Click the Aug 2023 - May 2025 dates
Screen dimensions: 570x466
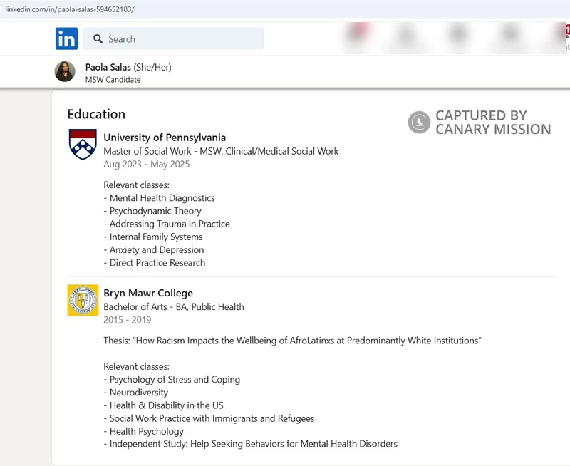tap(147, 165)
